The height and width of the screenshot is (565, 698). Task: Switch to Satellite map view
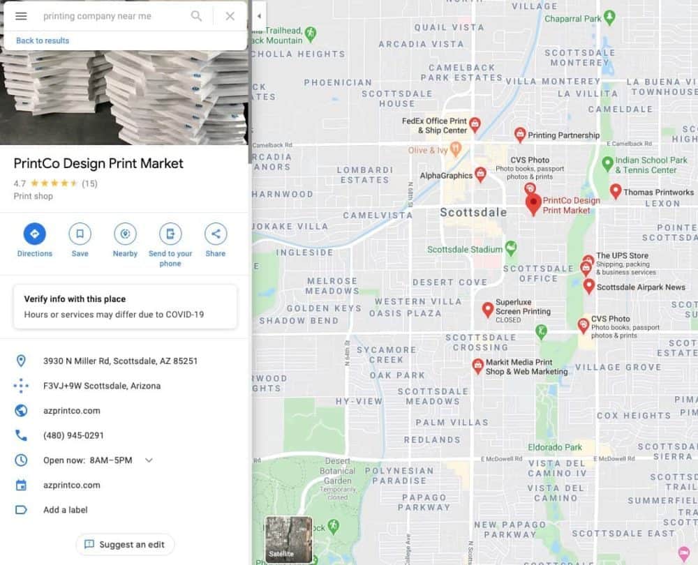289,539
